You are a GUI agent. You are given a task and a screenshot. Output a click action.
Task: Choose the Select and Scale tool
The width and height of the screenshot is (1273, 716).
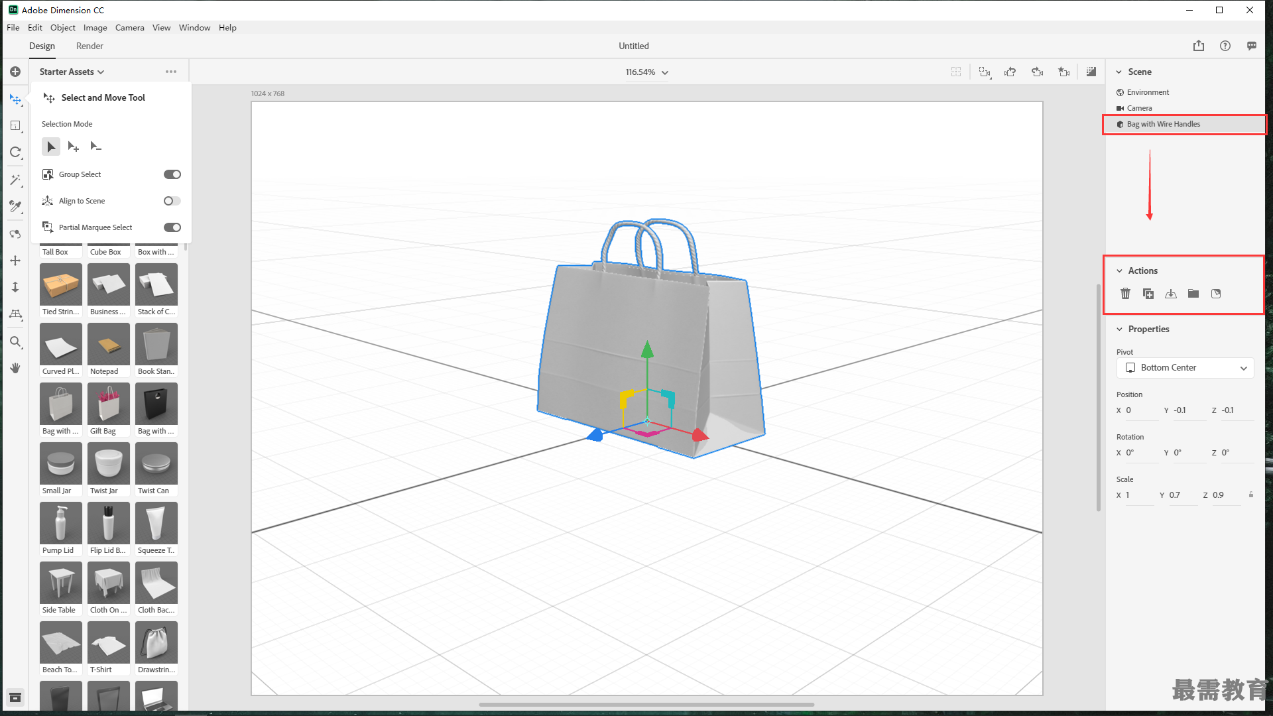pyautogui.click(x=15, y=126)
